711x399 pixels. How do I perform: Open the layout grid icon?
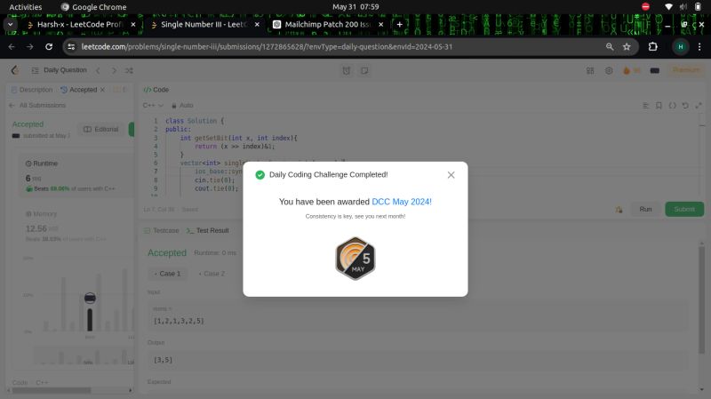(590, 71)
